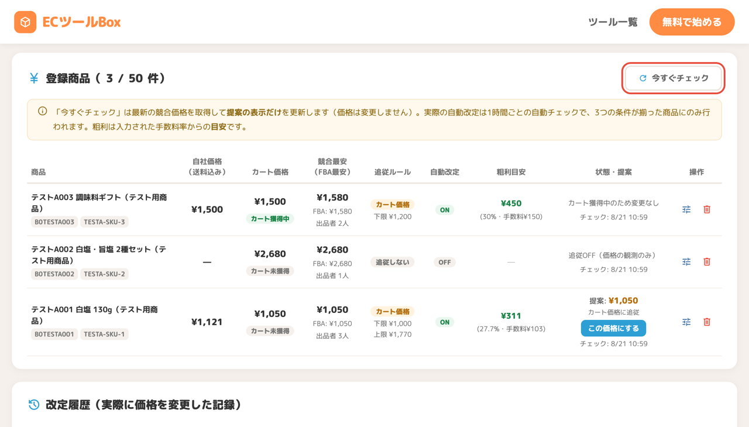Click the ECツールBox cube logo icon
Viewport: 749px width, 427px height.
[x=25, y=22]
